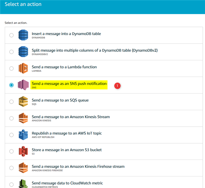Image resolution: width=205 pixels, height=188 pixels.
Task: Select the DynamoDB table insert radio button
Action: click(x=12, y=35)
